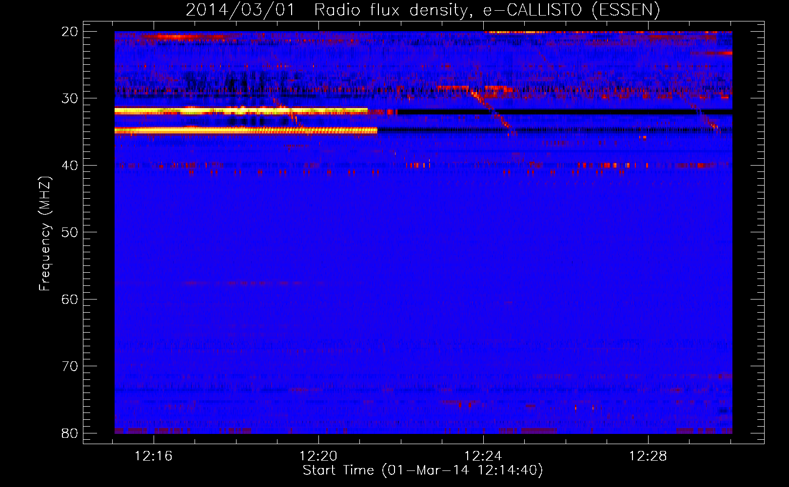Click the 40 MHz frequency tick label
Viewport: 789px width, 487px height.
pos(70,166)
